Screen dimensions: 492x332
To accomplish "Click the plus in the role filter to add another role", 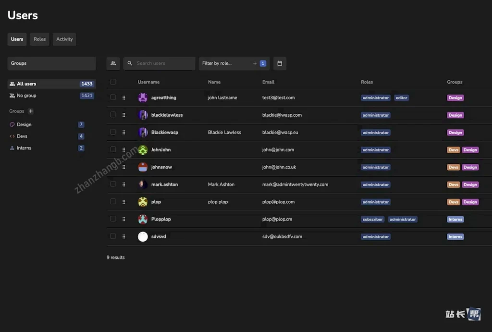I will (x=254, y=63).
